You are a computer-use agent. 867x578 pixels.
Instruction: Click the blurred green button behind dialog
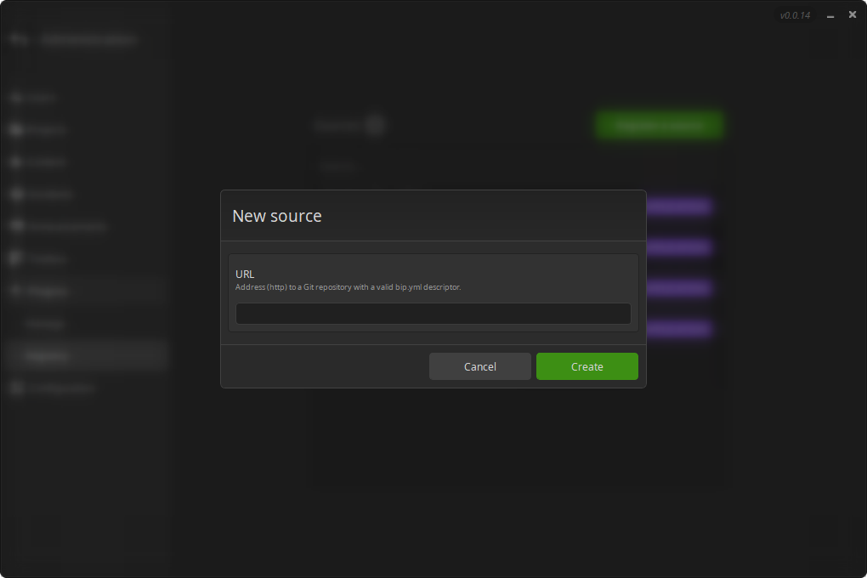click(x=659, y=125)
